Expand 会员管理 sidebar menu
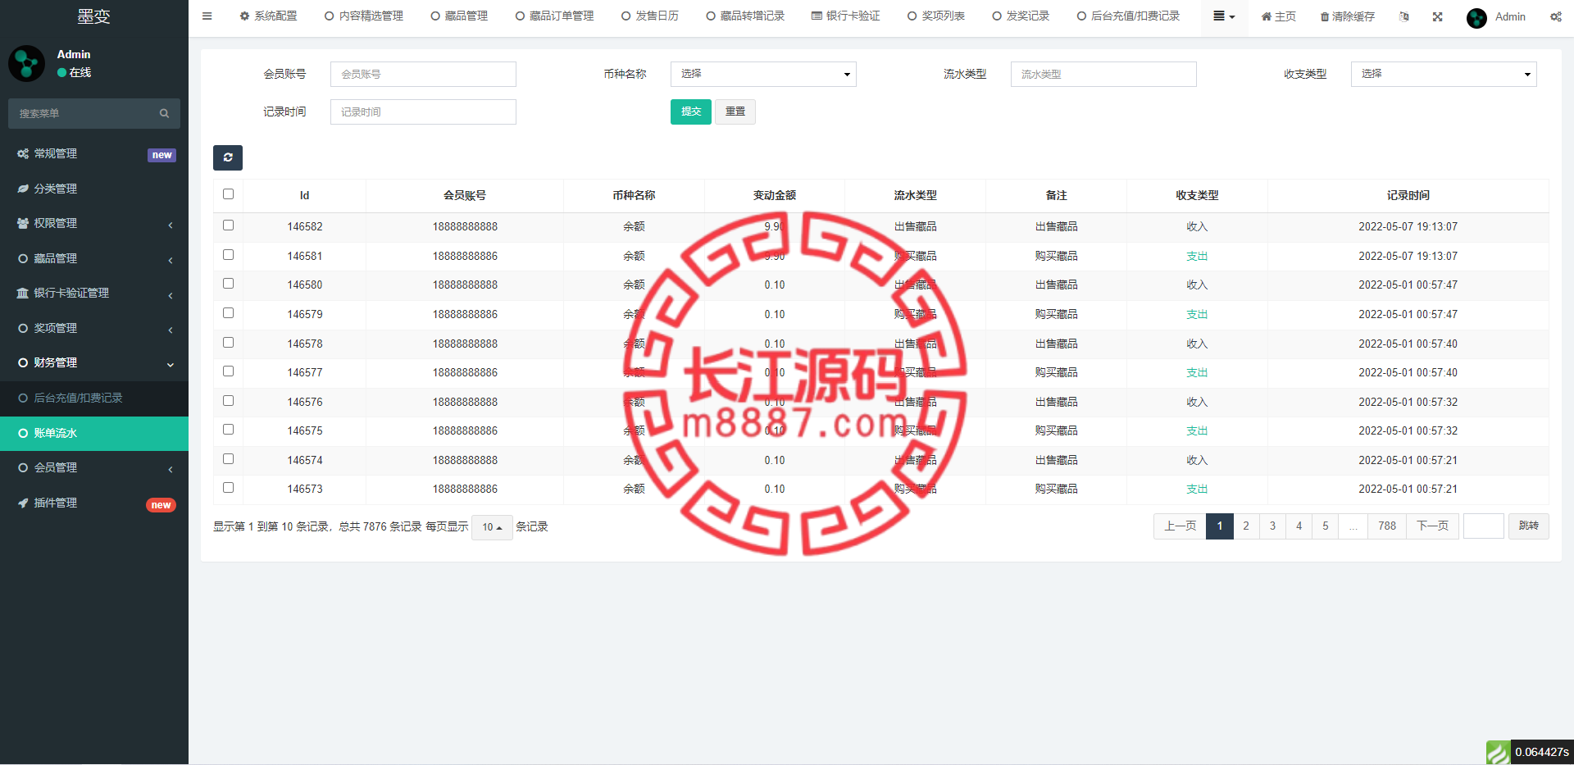The height and width of the screenshot is (765, 1574). tap(94, 467)
